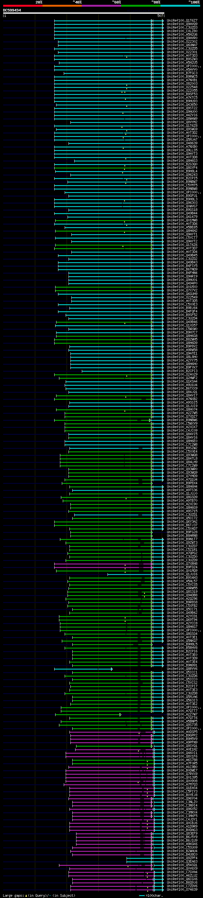This screenshot has height=898, width=203.
Task: Click hit label UniRef100_B9PEK4
Action: click(182, 483)
